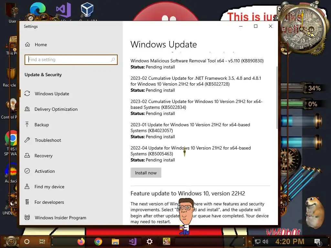Open Find my device settings
Viewport: 331px width, 248px height.
pyautogui.click(x=49, y=187)
